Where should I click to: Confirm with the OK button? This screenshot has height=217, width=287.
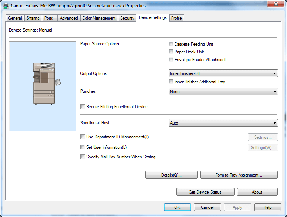177,207
